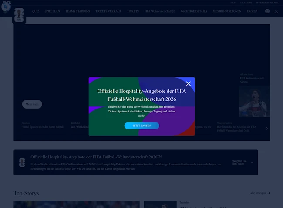The height and width of the screenshot is (208, 283).
Task: Click the JETZT KAUFEN button
Action: [x=141, y=125]
